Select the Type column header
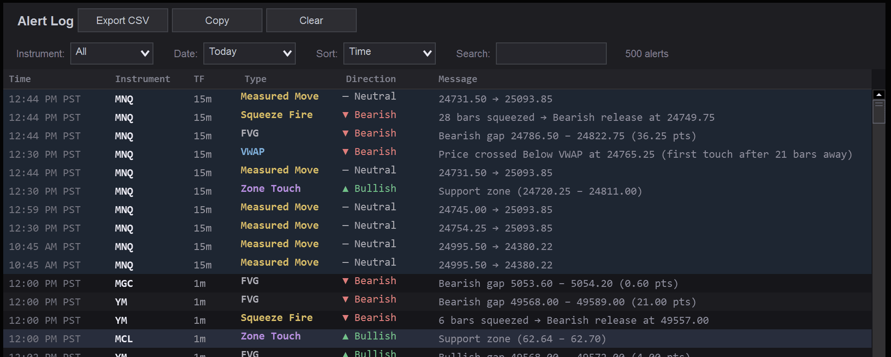 (x=255, y=79)
